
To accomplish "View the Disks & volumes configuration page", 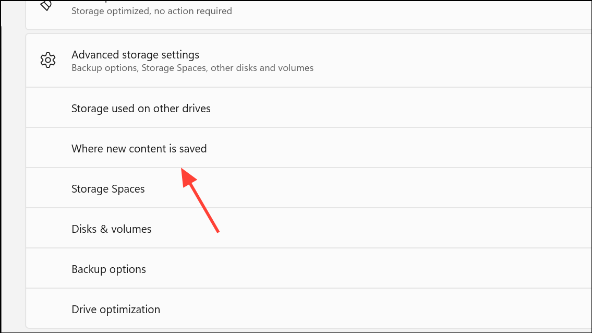I will (x=111, y=229).
